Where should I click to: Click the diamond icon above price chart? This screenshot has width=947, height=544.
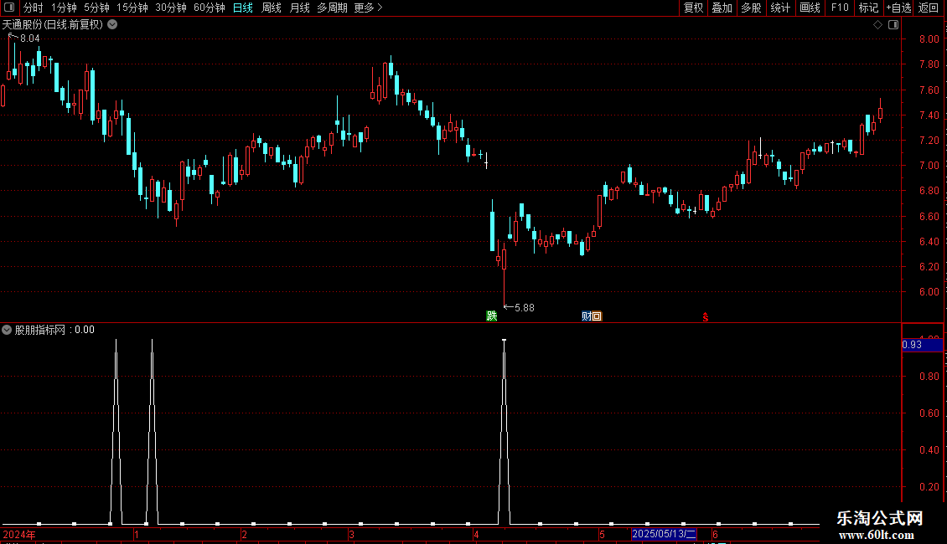[x=877, y=25]
